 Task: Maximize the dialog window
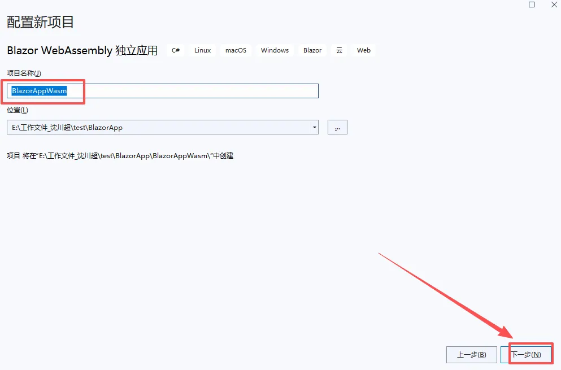coord(532,5)
